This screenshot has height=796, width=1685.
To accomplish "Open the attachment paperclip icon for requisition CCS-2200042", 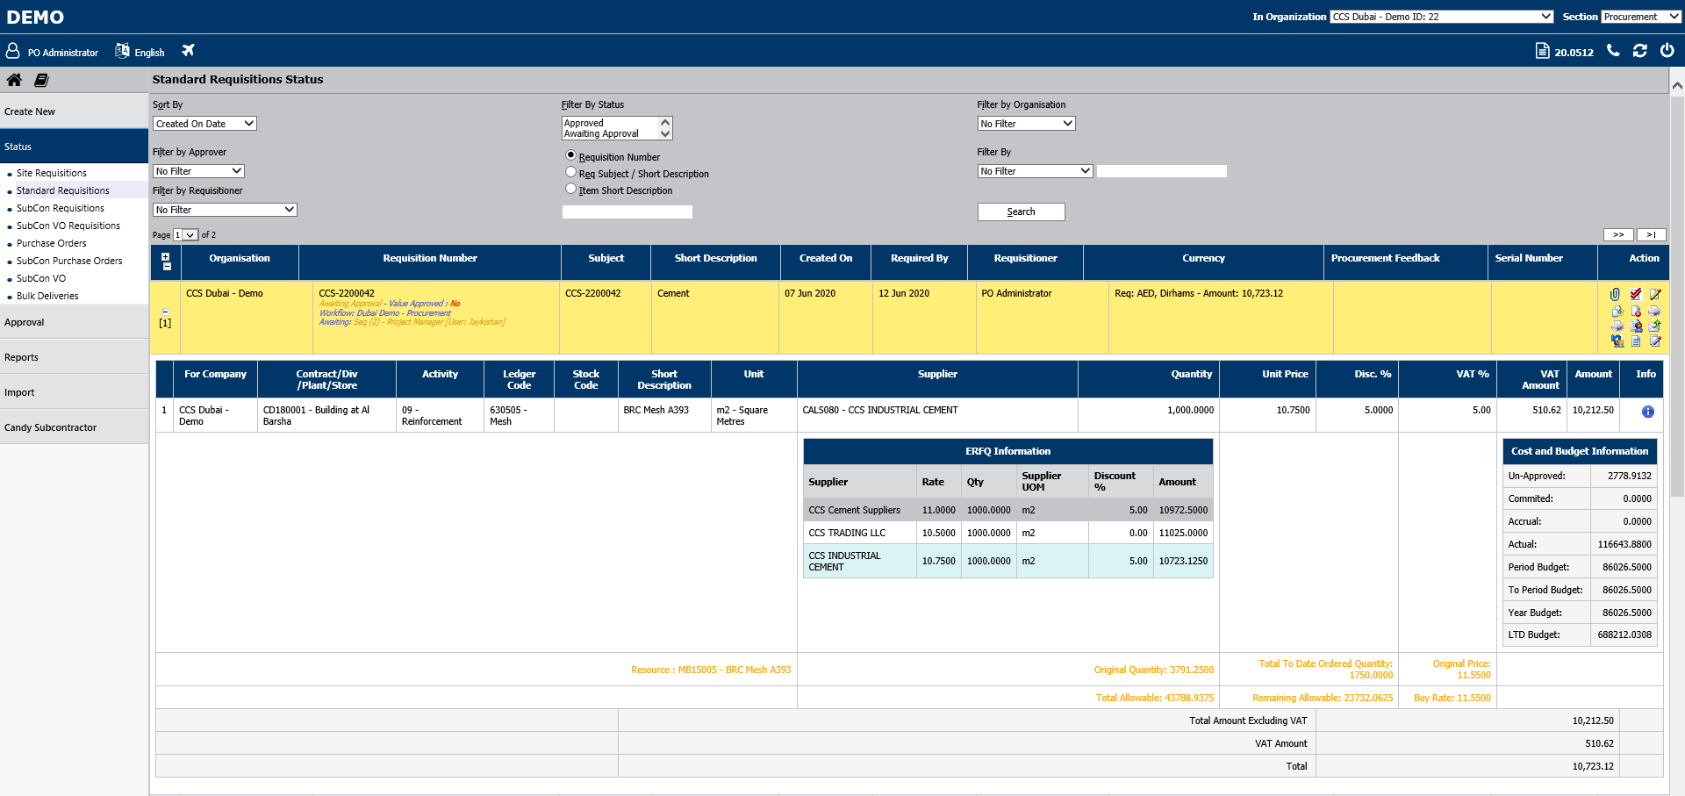I will [x=1615, y=294].
